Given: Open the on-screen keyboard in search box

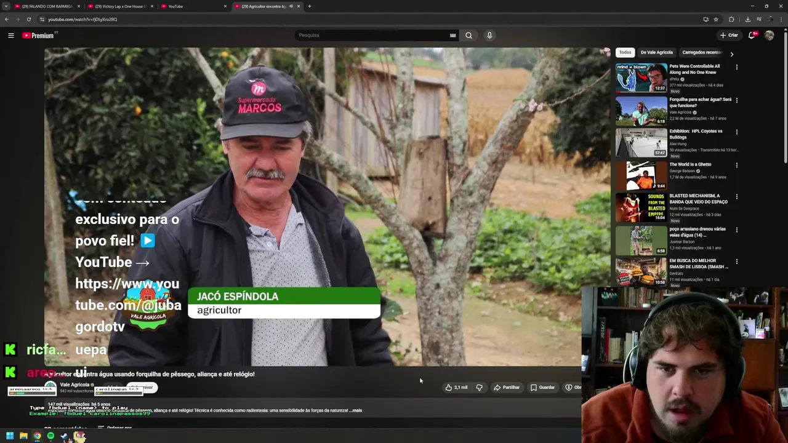Looking at the screenshot, I should [452, 35].
